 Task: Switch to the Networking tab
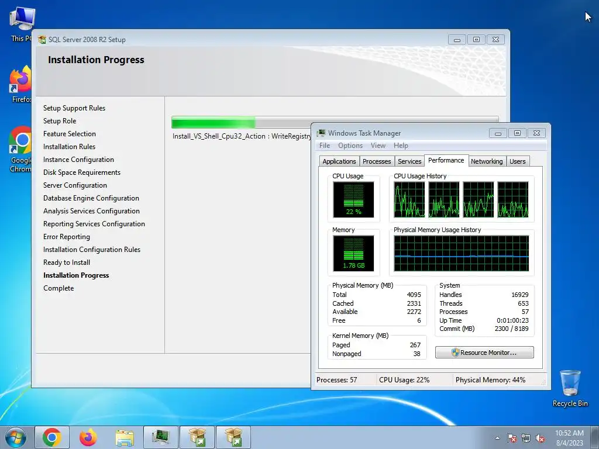(x=487, y=161)
